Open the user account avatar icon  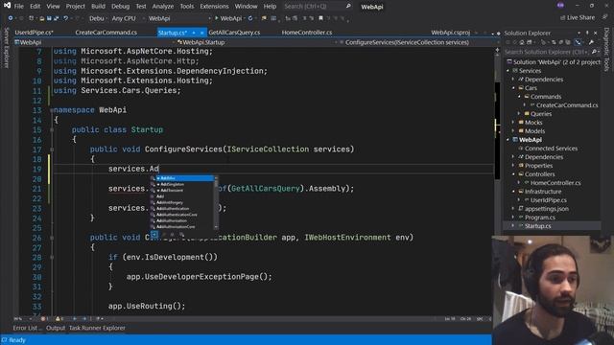pyautogui.click(x=560, y=5)
